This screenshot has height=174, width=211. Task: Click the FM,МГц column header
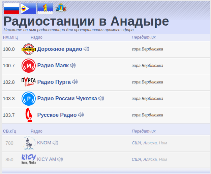pyautogui.click(x=10, y=37)
